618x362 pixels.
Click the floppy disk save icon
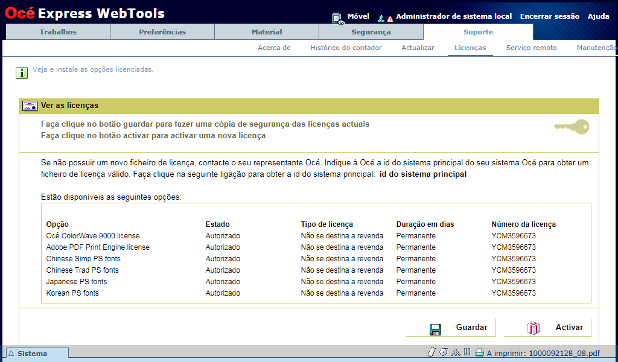coord(436,329)
